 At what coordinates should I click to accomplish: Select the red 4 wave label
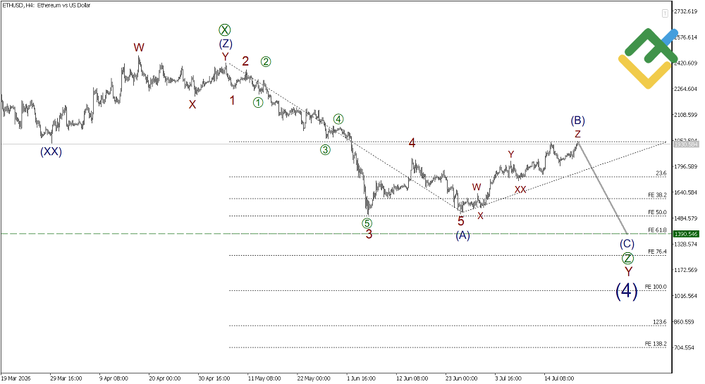tap(412, 143)
